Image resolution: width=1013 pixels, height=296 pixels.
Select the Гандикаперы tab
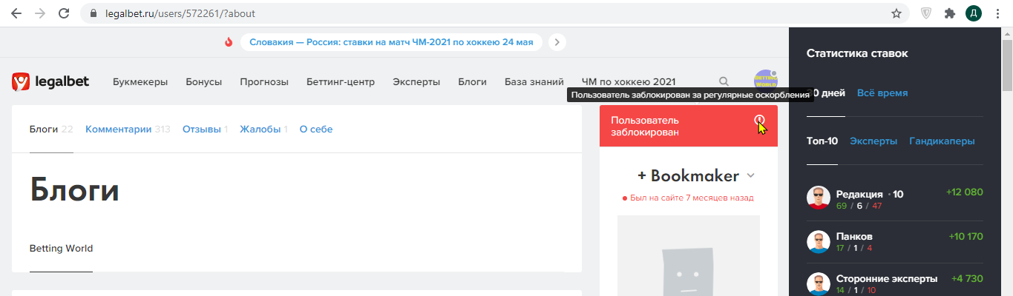(942, 141)
